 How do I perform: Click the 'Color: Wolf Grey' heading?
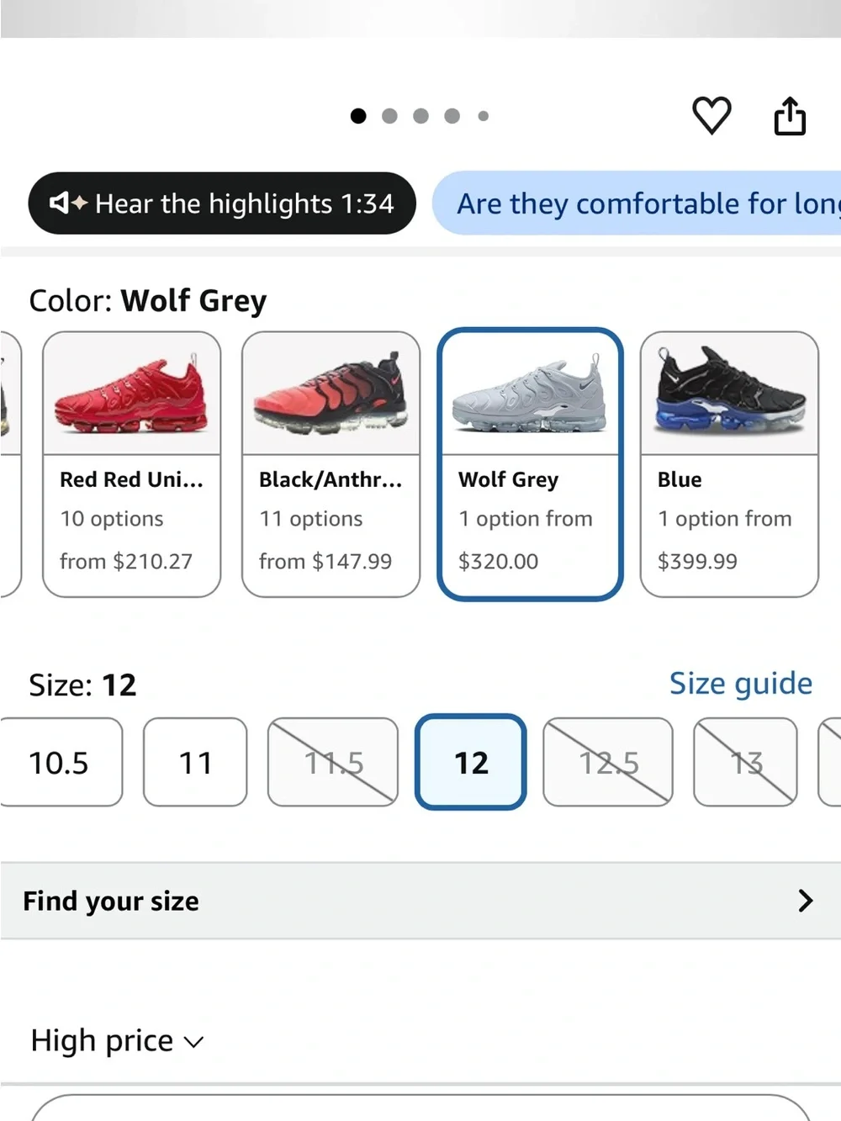[148, 301]
